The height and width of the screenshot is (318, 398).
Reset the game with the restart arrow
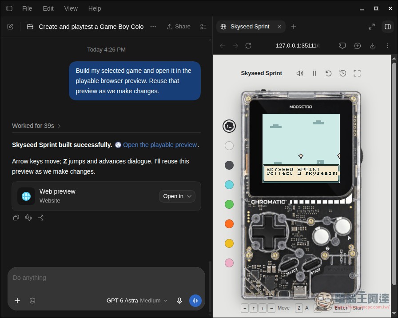pos(328,73)
